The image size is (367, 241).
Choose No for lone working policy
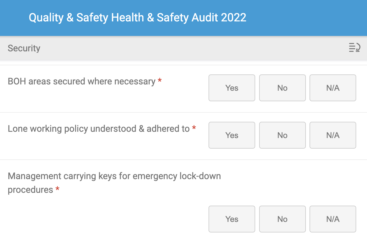tap(282, 135)
